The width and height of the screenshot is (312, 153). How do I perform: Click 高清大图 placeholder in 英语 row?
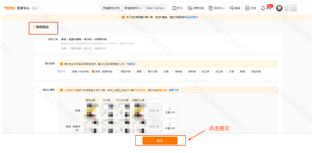tap(154, 110)
